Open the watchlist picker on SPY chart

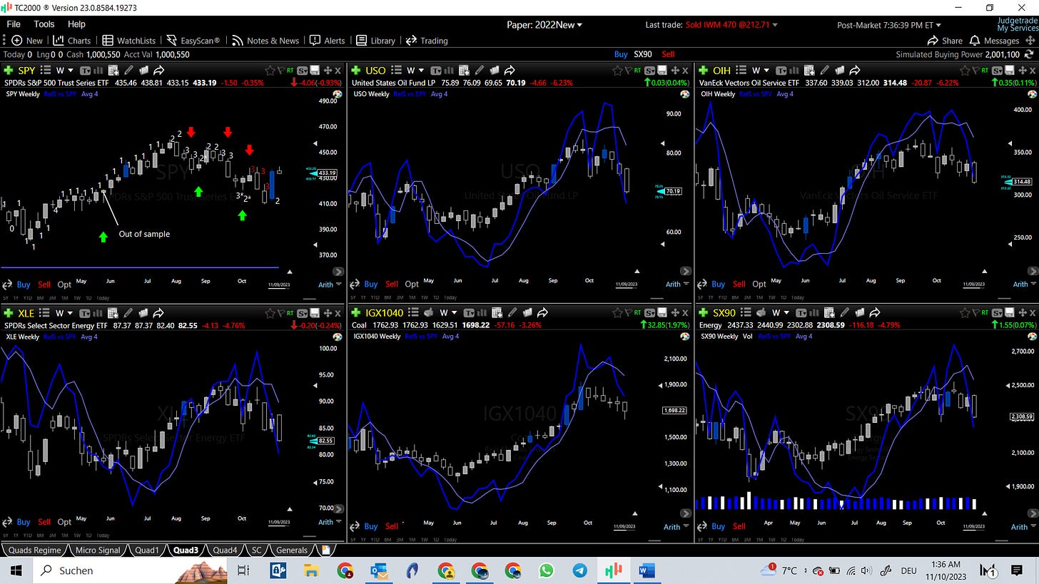click(45, 70)
